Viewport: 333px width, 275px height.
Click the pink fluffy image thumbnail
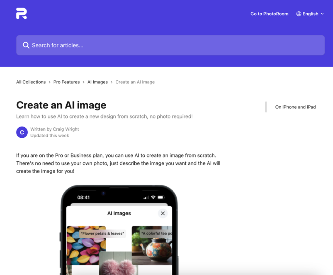click(x=118, y=264)
